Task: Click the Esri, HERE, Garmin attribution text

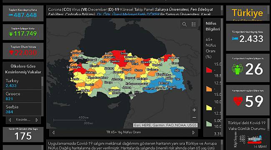Action: click(165, 125)
